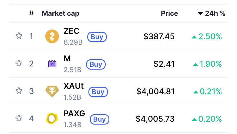
Task: Click the purple M coin logo
Action: pos(52,64)
